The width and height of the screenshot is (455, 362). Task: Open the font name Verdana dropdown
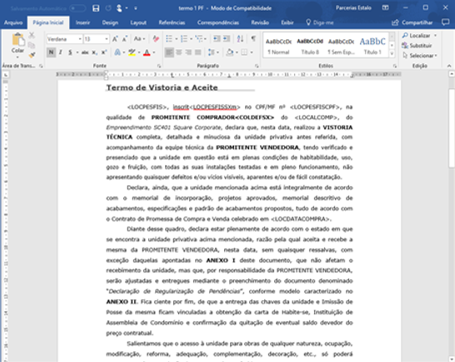point(80,39)
